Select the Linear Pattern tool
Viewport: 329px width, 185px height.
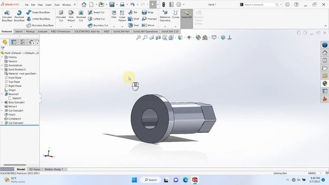(122, 16)
